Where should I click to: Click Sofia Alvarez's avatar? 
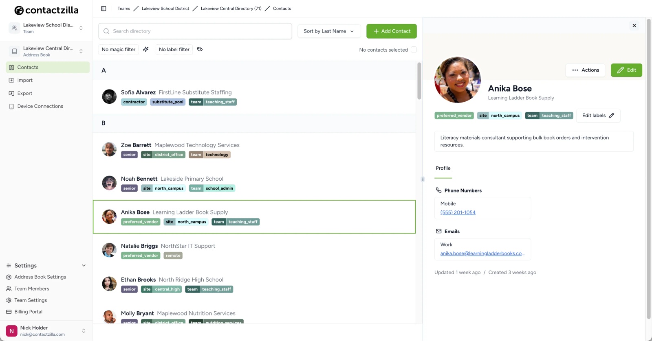pyautogui.click(x=109, y=97)
